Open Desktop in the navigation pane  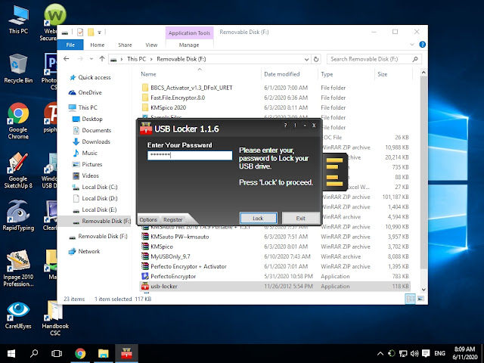tap(92, 119)
